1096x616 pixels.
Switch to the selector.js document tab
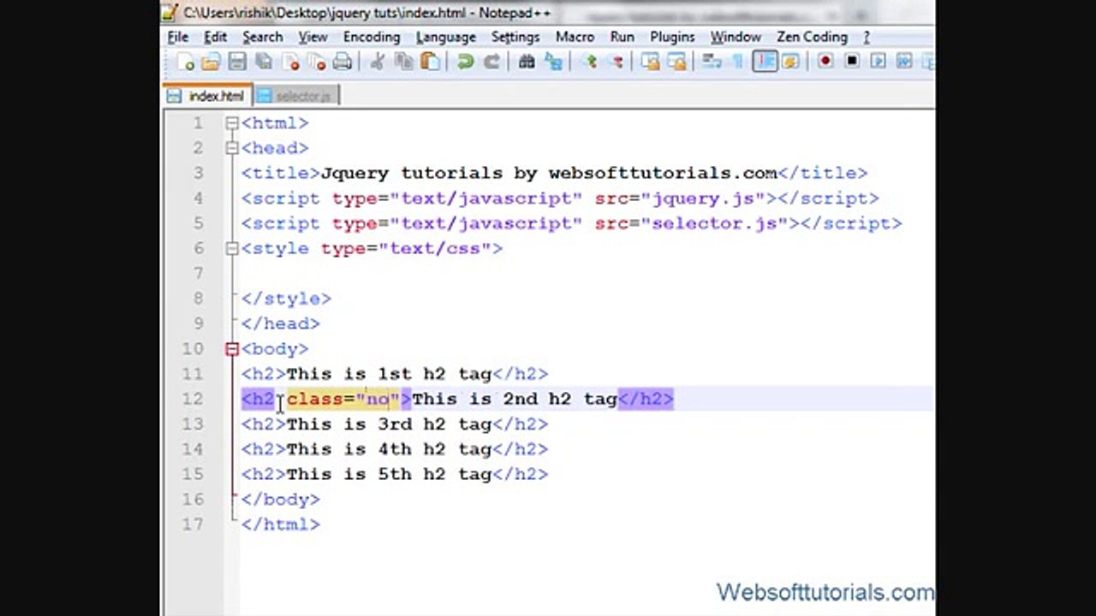click(296, 96)
